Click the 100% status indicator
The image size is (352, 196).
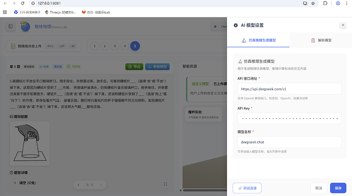click(x=73, y=67)
